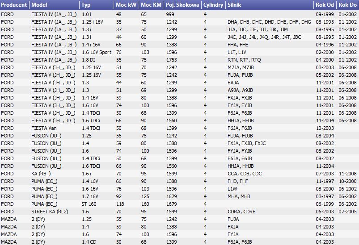Screen dimensions: 359x245
Task: Click the 'FXJA, FXJB, FXJC' engine cell
Action: click(247, 143)
